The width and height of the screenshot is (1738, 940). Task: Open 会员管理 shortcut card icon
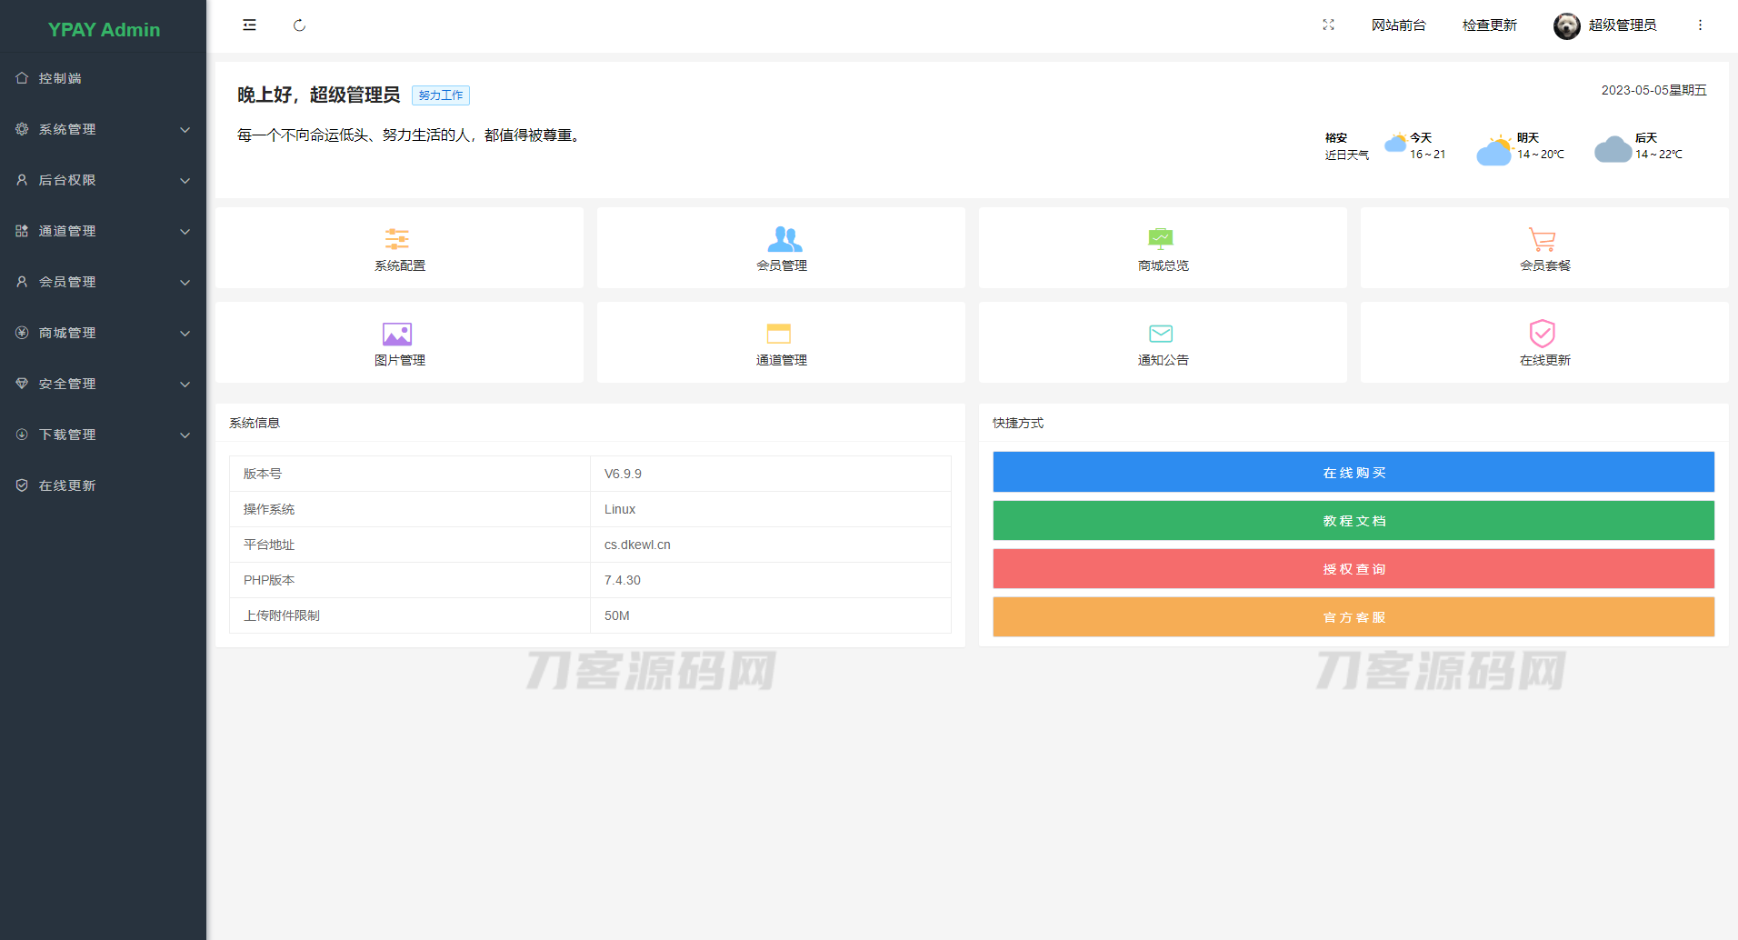pos(784,239)
